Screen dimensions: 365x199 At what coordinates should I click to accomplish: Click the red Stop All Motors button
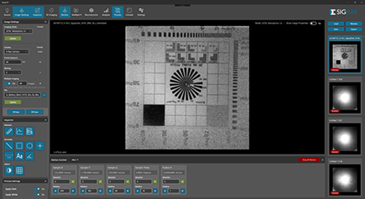coord(309,160)
